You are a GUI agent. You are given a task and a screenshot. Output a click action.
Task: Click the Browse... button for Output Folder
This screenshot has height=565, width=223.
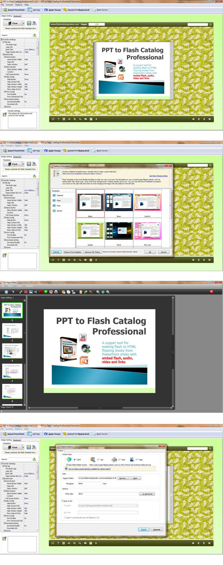click(x=123, y=478)
